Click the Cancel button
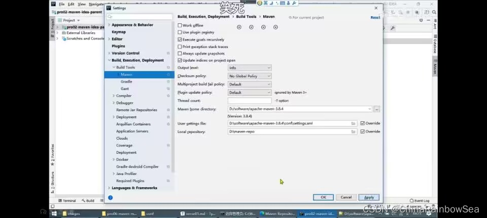Image resolution: width=487 pixels, height=218 pixels. pos(346,197)
